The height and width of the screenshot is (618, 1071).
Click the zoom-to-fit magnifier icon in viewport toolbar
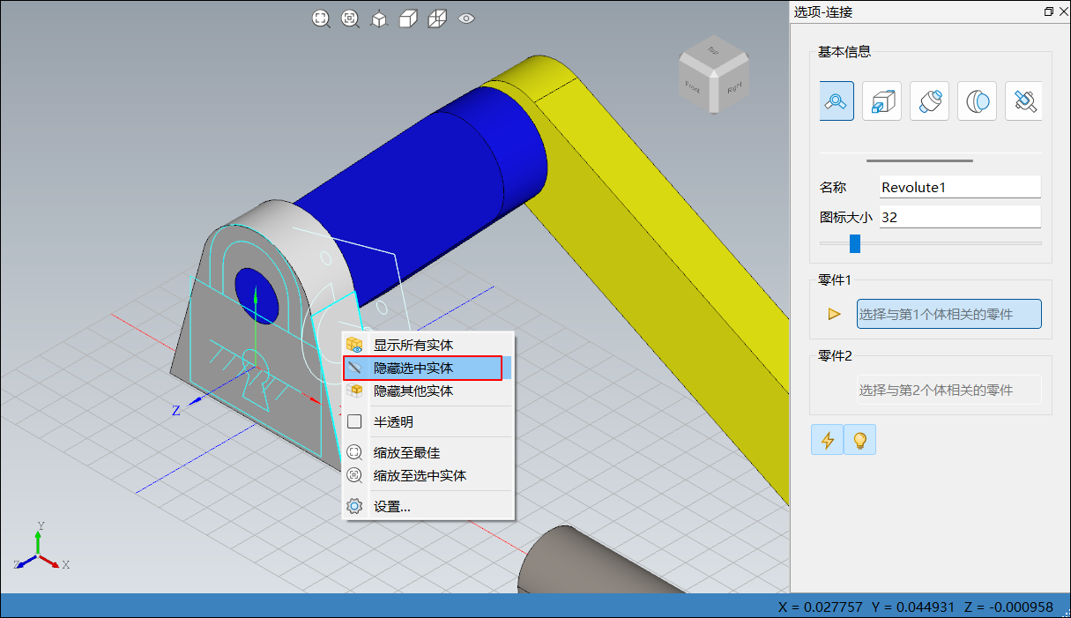pyautogui.click(x=322, y=19)
